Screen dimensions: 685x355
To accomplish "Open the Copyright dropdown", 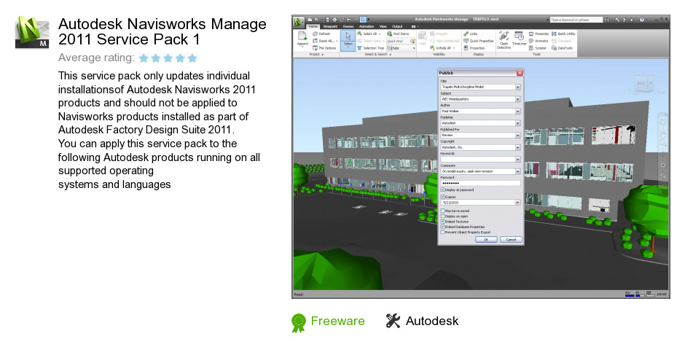I will [x=517, y=147].
